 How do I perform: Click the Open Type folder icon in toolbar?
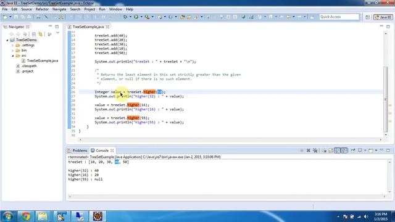tap(182, 17)
